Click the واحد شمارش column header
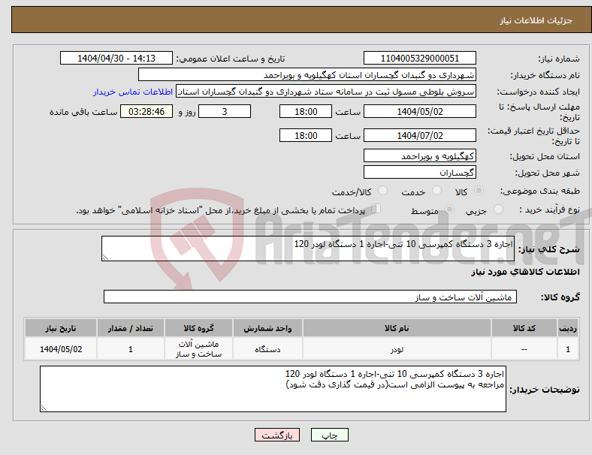Screen dimensions: 592x455 267,328
